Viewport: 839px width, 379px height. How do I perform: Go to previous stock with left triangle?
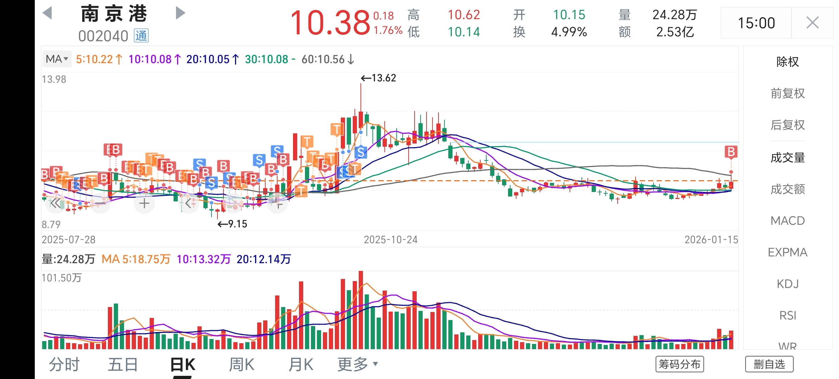47,13
